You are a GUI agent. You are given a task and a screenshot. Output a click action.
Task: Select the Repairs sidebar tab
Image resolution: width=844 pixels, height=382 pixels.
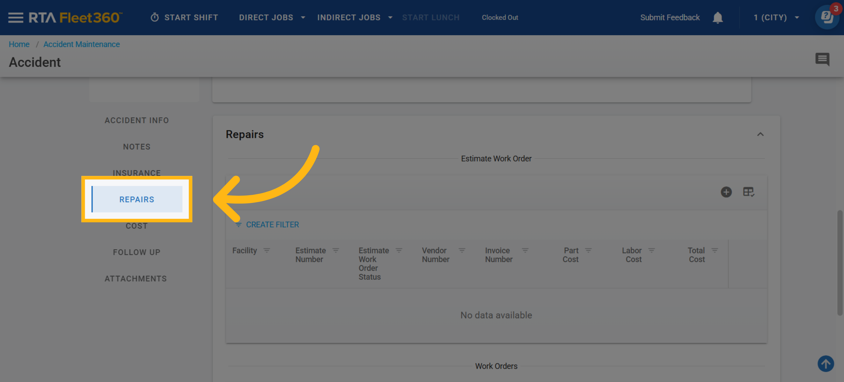pos(137,199)
